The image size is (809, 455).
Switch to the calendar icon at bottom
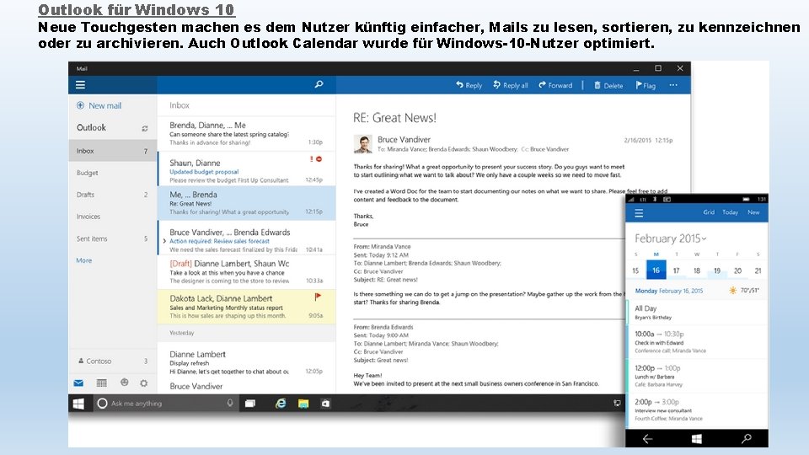click(x=102, y=383)
